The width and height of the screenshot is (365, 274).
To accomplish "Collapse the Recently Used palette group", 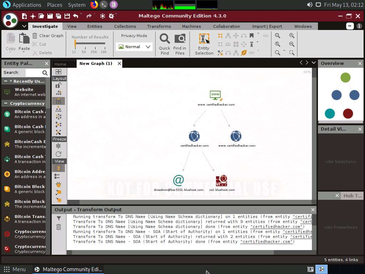I will (x=6, y=81).
